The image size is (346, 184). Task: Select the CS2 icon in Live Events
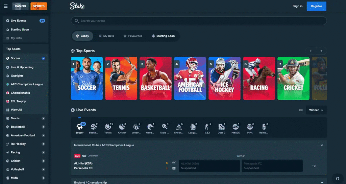207,127
